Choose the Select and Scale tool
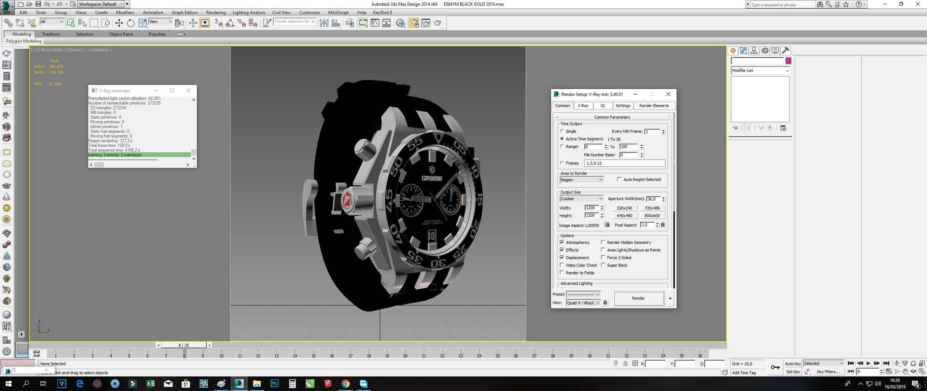The image size is (927, 391). click(142, 23)
